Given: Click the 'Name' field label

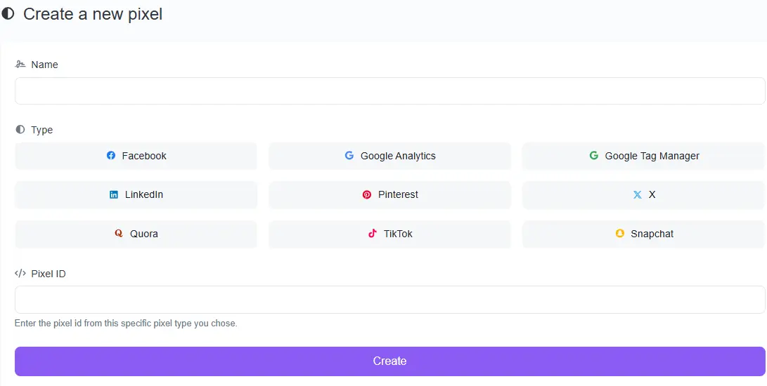Looking at the screenshot, I should (x=44, y=65).
